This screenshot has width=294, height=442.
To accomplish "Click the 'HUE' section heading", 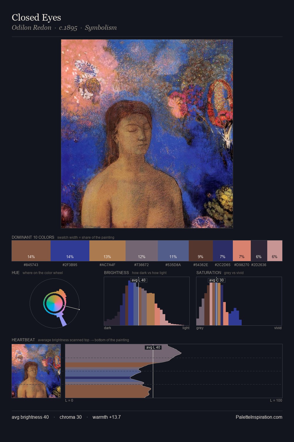I will (16, 273).
